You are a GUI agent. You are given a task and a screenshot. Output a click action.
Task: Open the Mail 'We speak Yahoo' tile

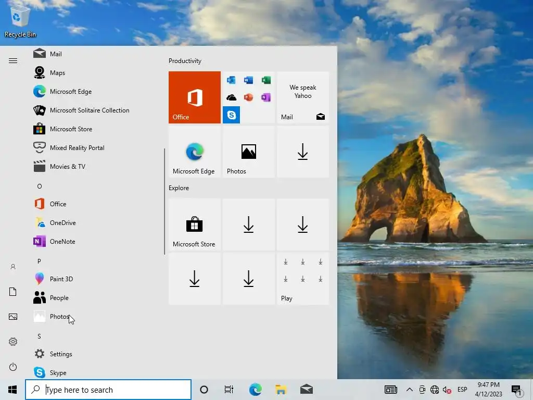(303, 97)
